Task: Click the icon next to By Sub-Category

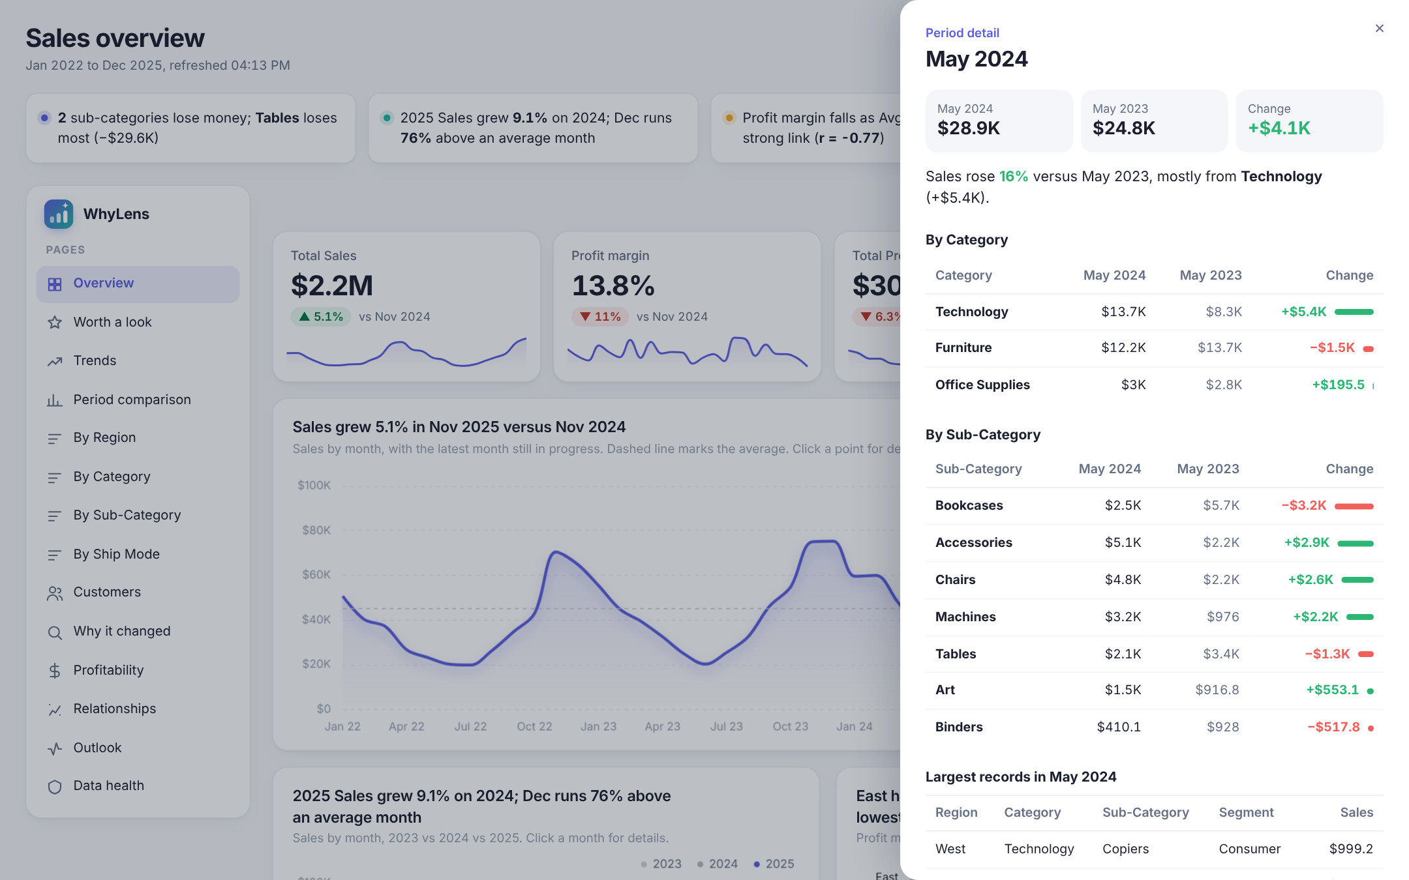Action: [55, 516]
